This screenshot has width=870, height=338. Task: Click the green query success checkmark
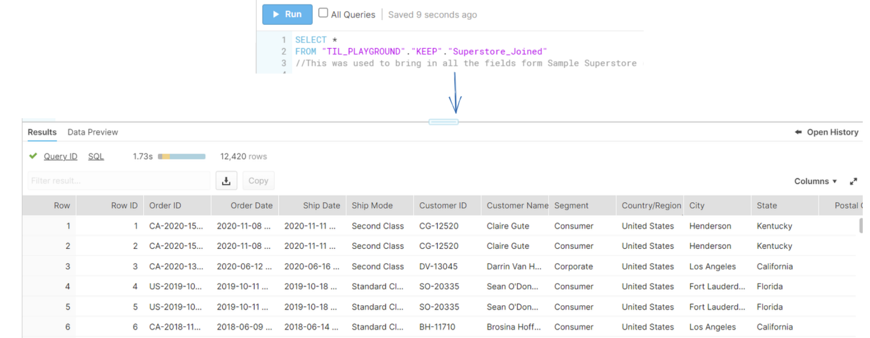[33, 156]
